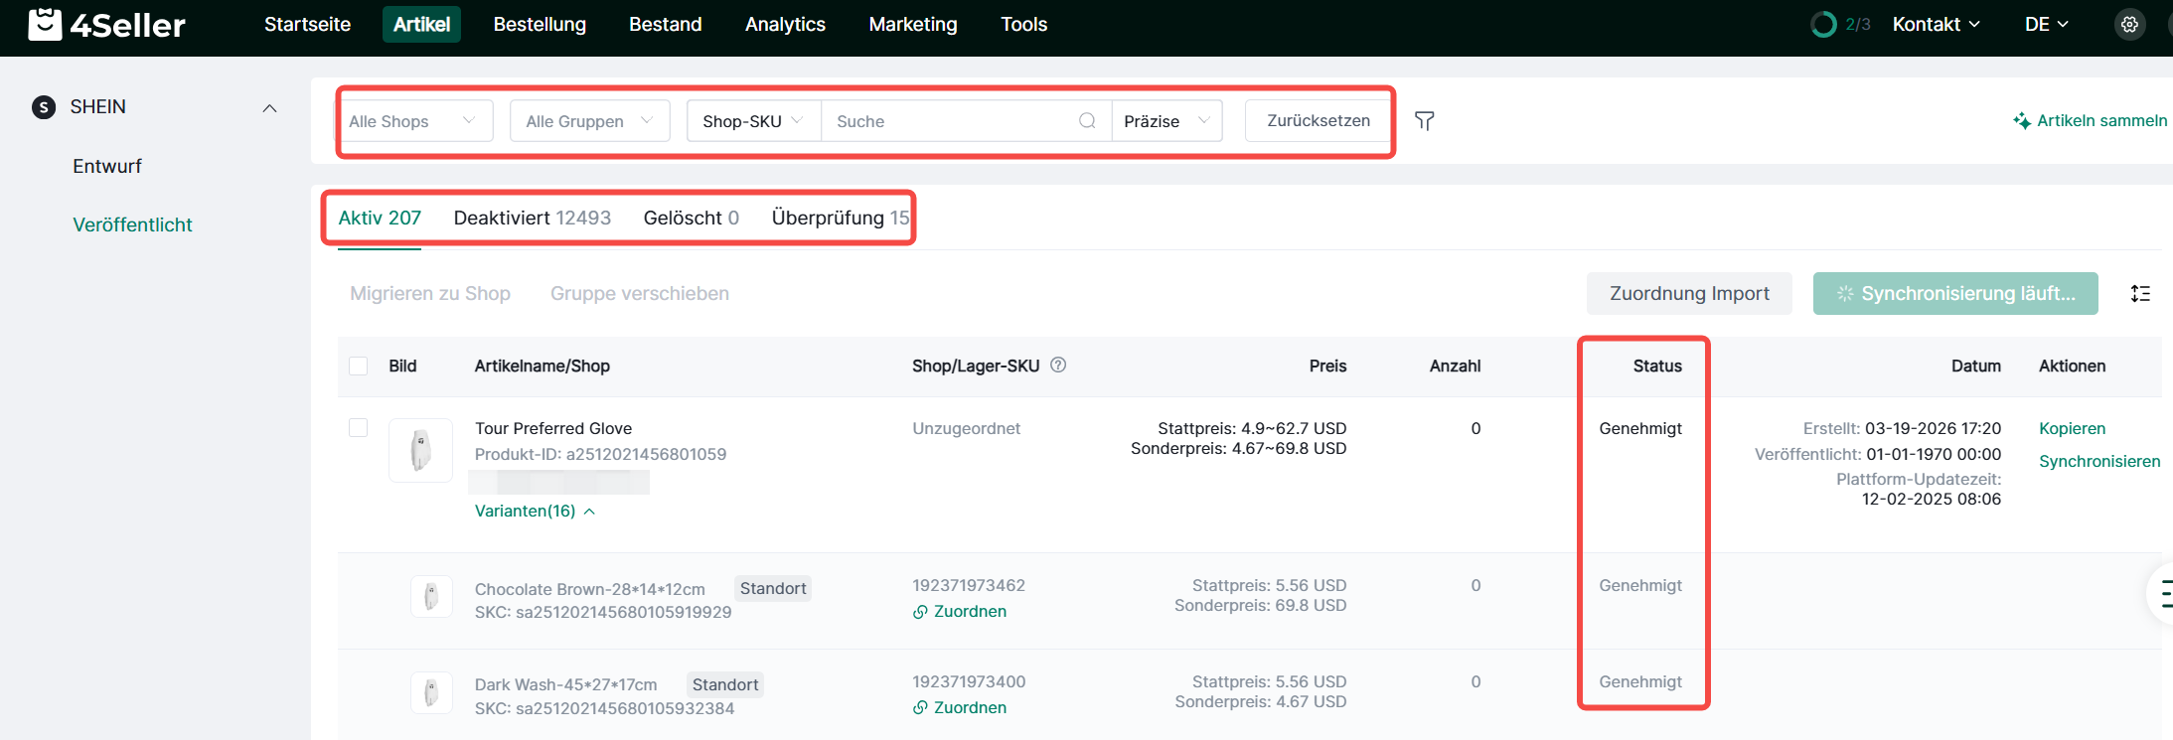Screen dimensions: 2173x740
Task: Click the Zuordnung Import button
Action: (1688, 294)
